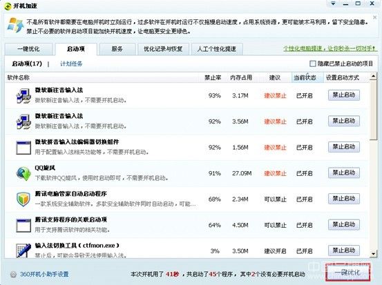Click the ctfmon.exe pen icon
Viewport: 382px width, 285px height.
click(x=23, y=250)
